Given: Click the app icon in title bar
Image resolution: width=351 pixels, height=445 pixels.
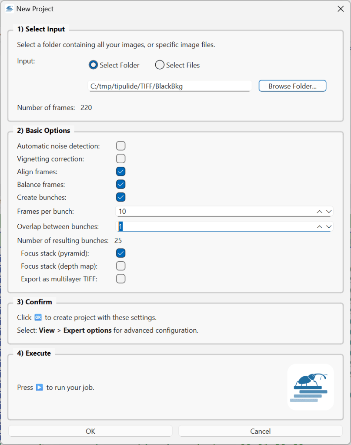Looking at the screenshot, I should [x=9, y=9].
